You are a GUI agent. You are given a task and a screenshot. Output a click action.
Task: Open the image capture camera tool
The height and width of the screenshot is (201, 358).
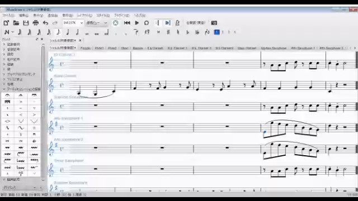[214, 23]
